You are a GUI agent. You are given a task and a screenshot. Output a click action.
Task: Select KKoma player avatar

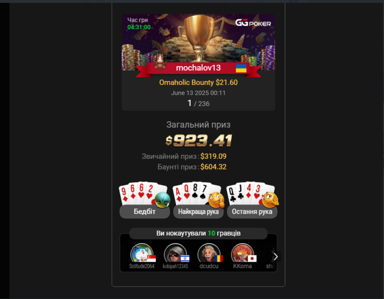click(242, 253)
